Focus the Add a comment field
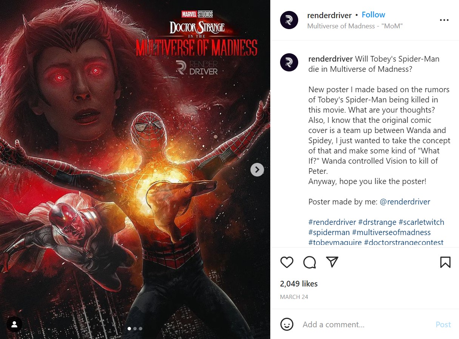 tap(366, 325)
